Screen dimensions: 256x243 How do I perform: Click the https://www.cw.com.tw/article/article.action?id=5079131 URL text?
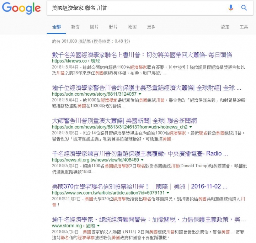tap(108, 193)
